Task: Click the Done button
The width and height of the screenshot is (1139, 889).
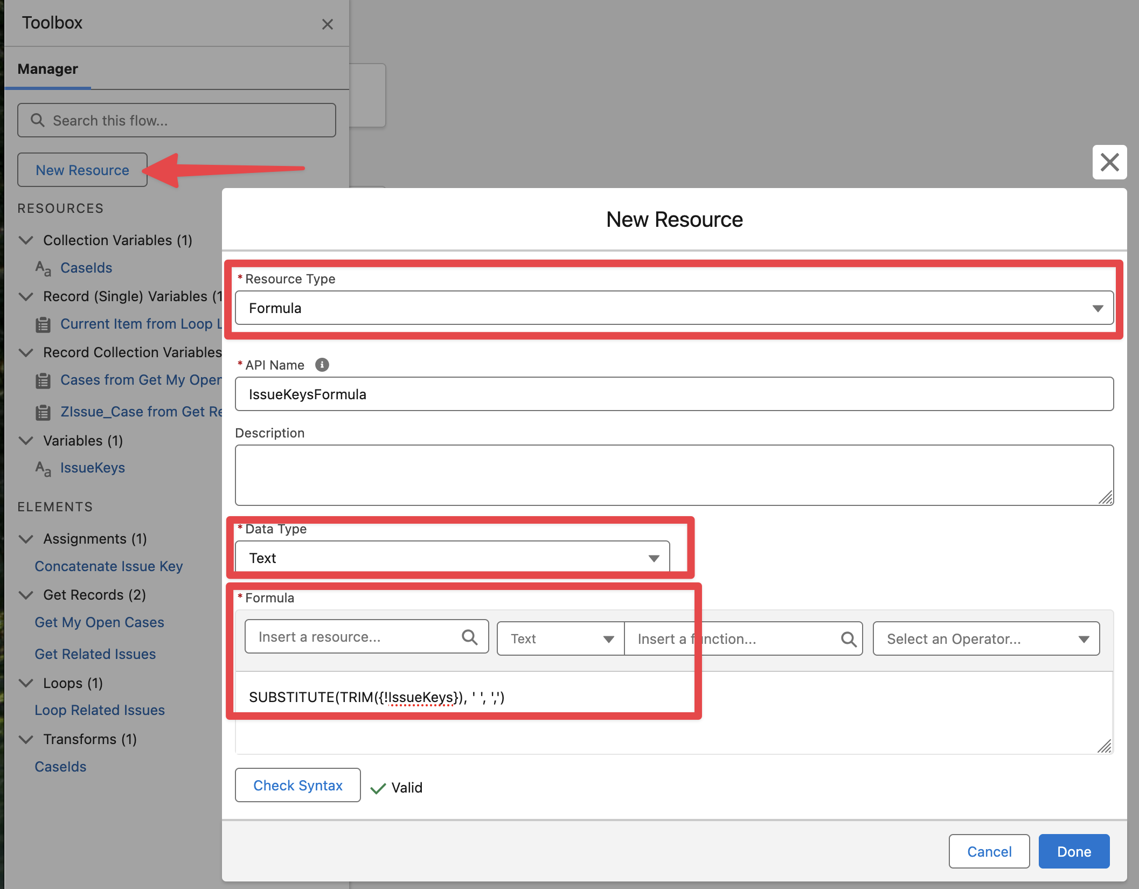Action: [x=1073, y=852]
